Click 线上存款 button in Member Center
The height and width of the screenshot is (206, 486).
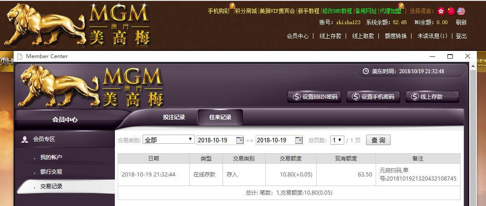coord(432,97)
